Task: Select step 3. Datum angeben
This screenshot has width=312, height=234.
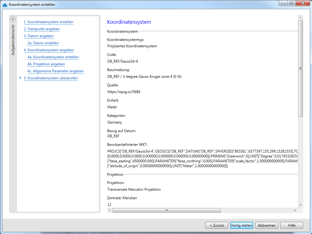Action: point(38,36)
